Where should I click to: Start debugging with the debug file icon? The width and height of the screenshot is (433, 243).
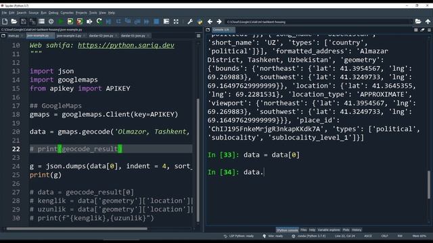(x=108, y=22)
